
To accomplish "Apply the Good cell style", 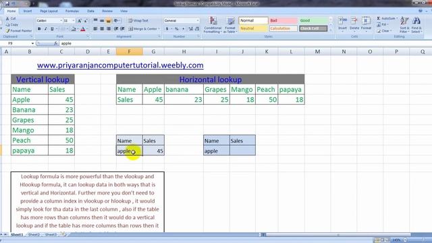I will click(x=313, y=20).
